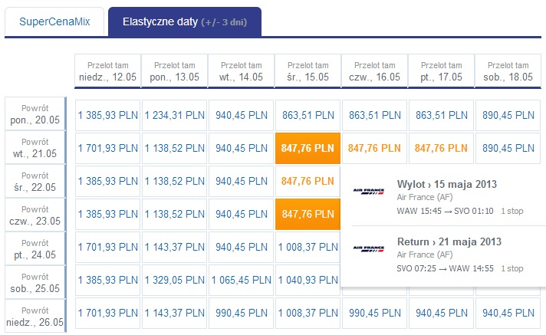Select 1 065,45 PLN fare on sob. 25.05
The image size is (546, 335).
click(x=242, y=280)
